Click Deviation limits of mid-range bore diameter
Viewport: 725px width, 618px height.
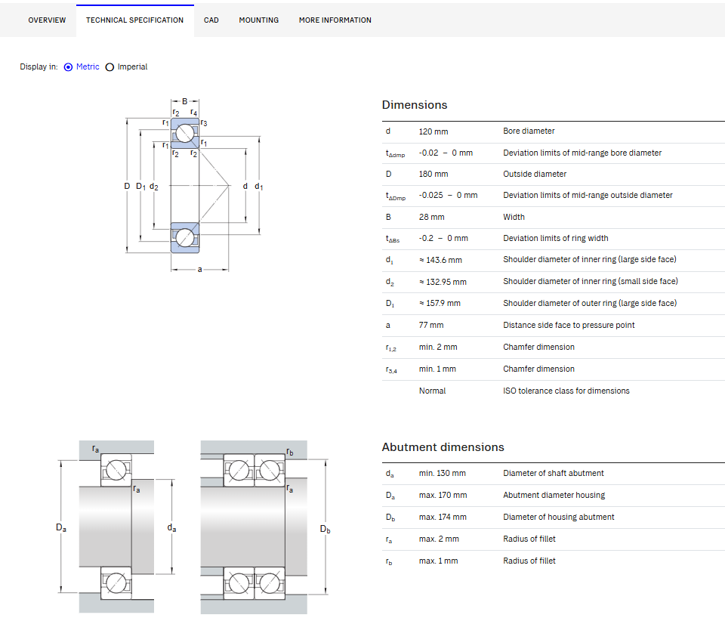582,153
